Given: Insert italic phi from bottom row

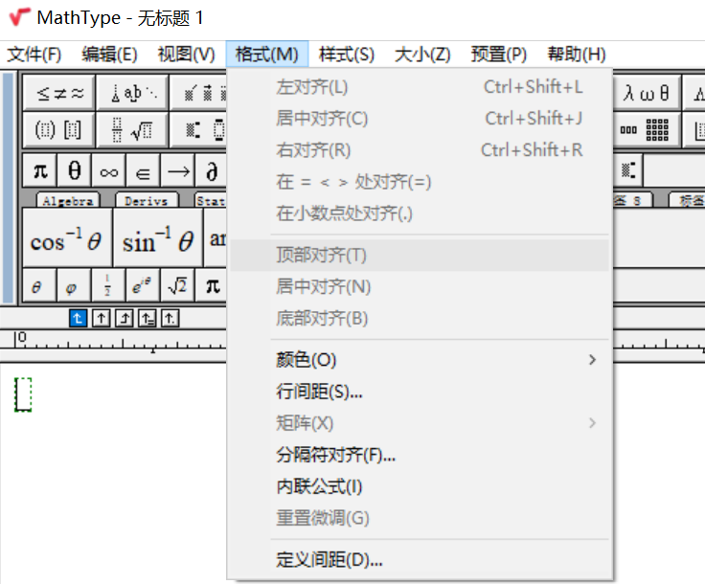Looking at the screenshot, I should pos(74,284).
